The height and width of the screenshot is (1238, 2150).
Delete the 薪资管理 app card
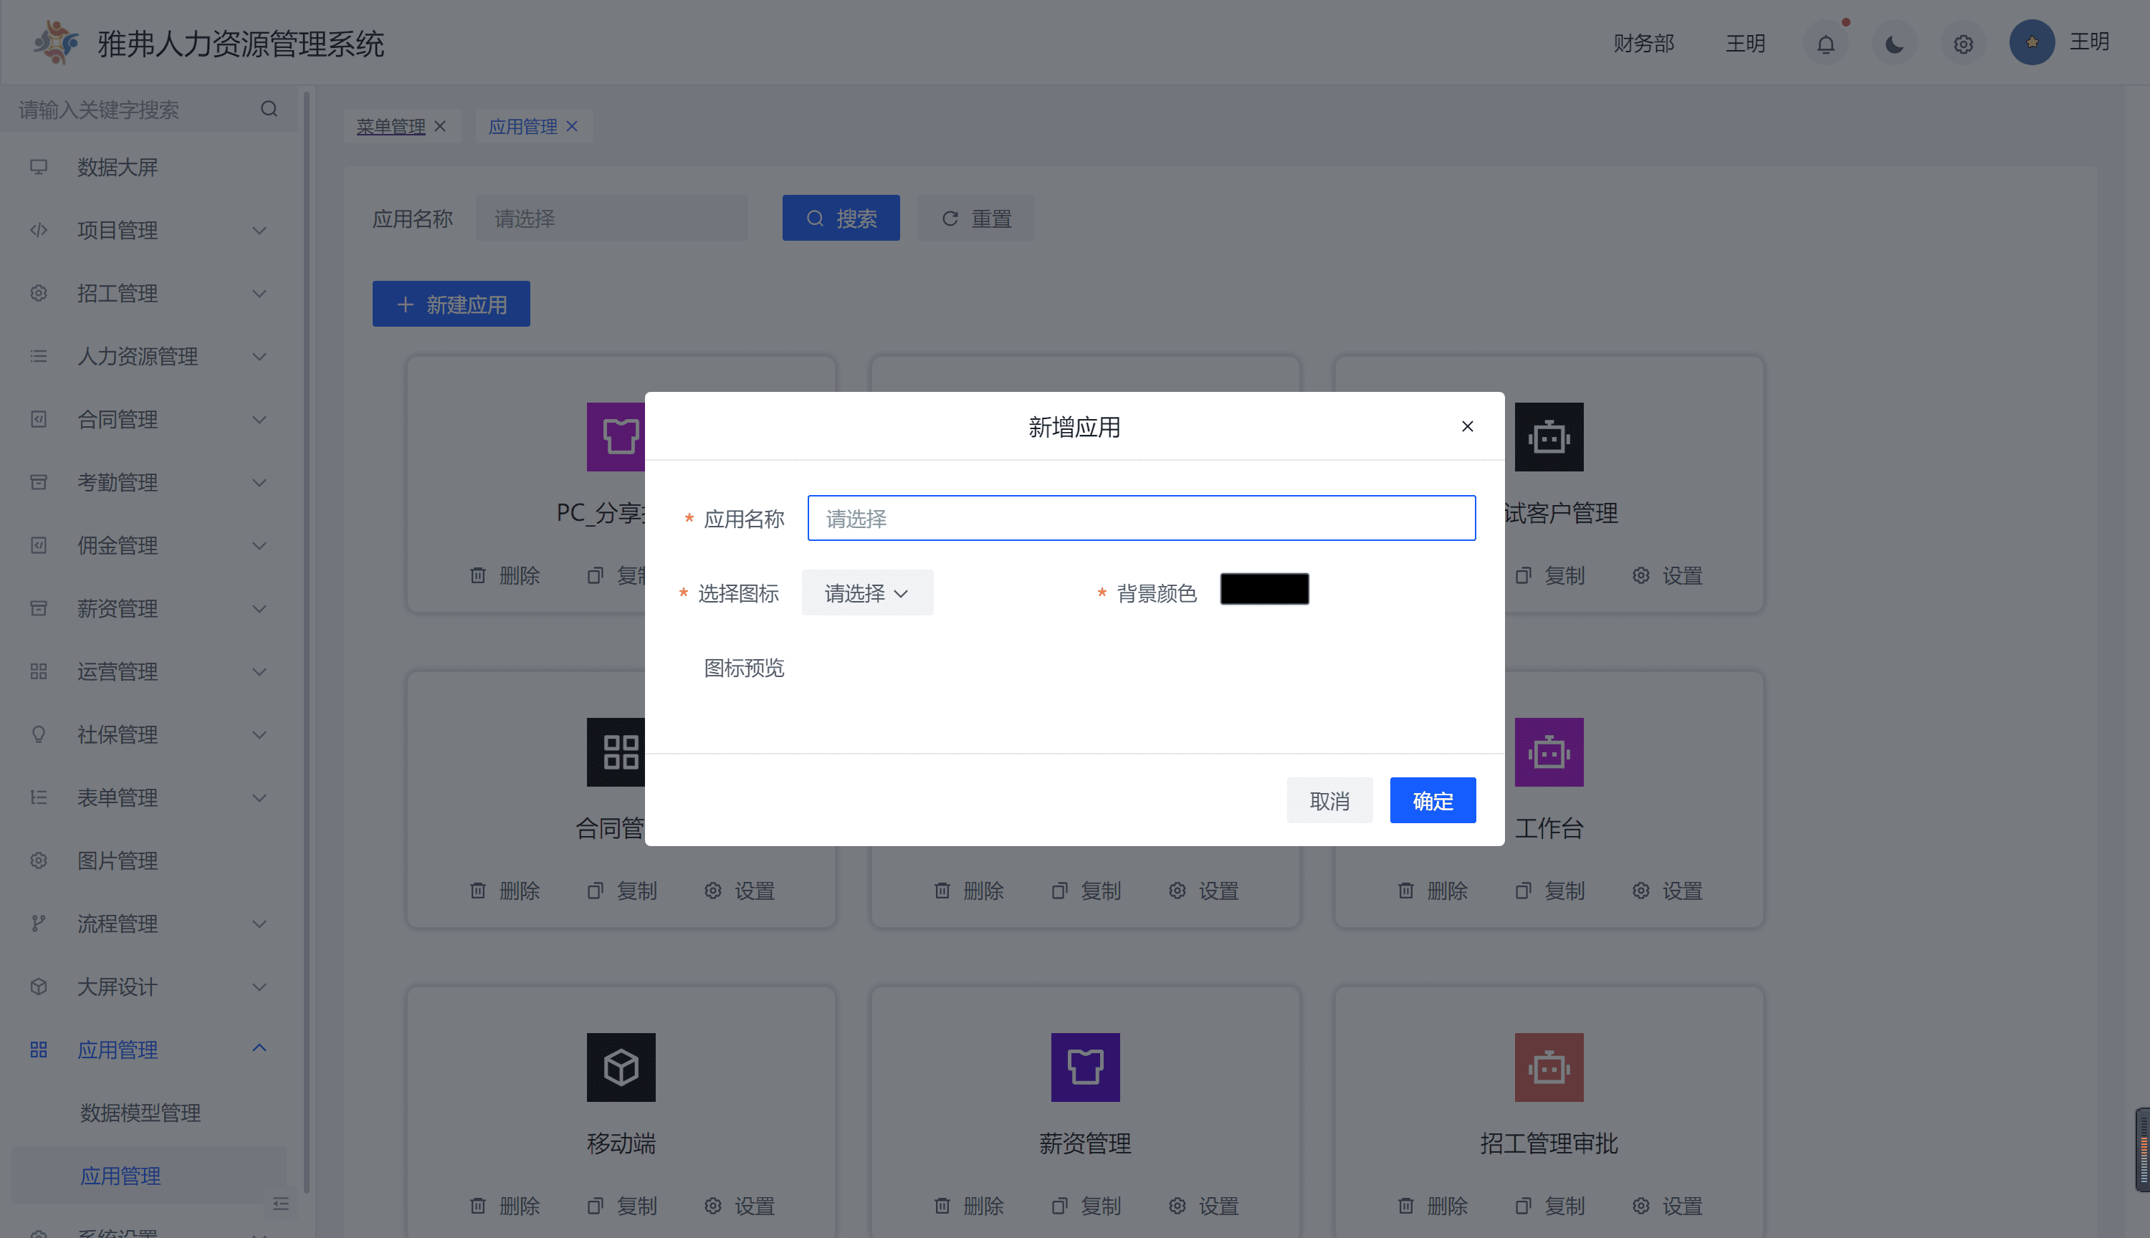pos(969,1206)
